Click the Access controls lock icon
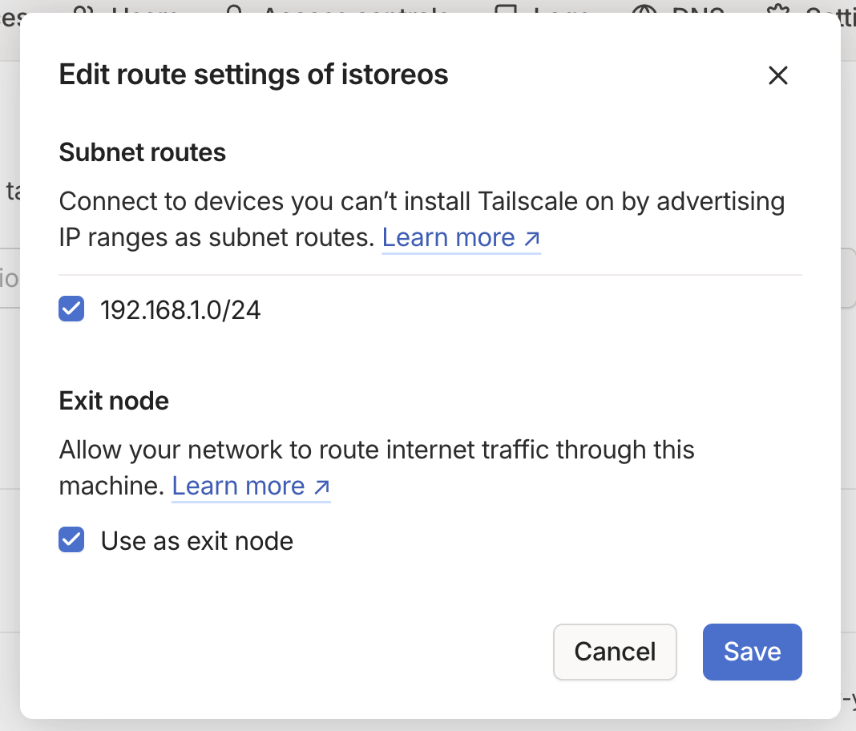The height and width of the screenshot is (731, 856). [x=235, y=10]
